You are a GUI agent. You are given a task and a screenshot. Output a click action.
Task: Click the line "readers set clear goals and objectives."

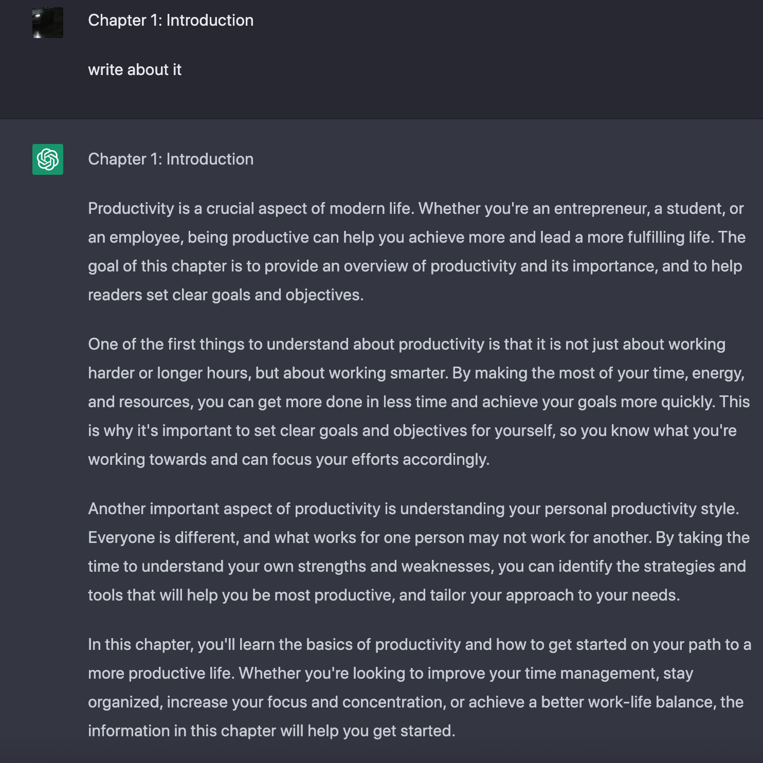pyautogui.click(x=226, y=295)
